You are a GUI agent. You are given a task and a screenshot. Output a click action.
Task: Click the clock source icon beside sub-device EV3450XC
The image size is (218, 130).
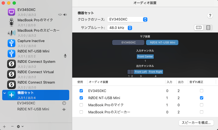pos(64,103)
